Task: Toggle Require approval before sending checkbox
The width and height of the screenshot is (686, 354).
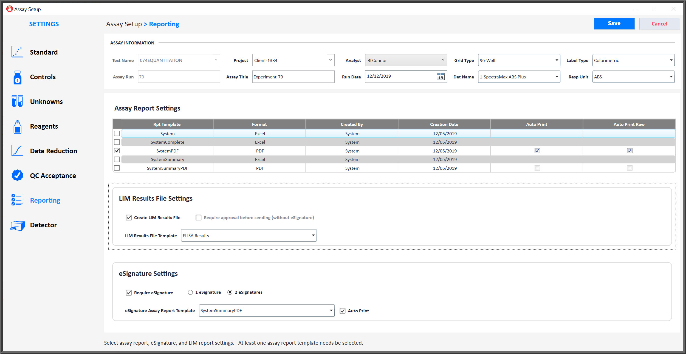Action: (198, 217)
